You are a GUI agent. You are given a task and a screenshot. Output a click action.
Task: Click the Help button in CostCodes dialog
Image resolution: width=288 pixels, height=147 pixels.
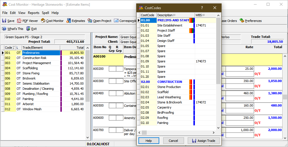(x=149, y=141)
